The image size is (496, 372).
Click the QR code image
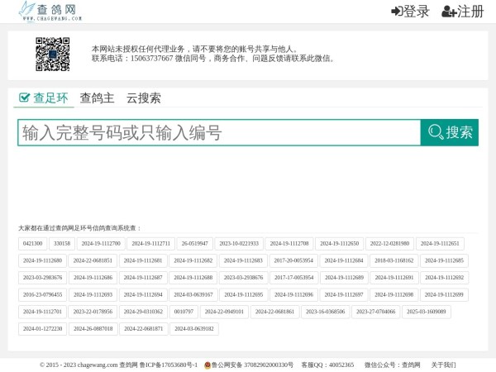[x=52, y=55]
